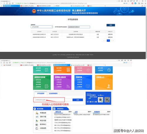The height and width of the screenshot is (134, 147).
Task: Open the 月报年报 blue tile heading
Action: [x=79, y=77]
